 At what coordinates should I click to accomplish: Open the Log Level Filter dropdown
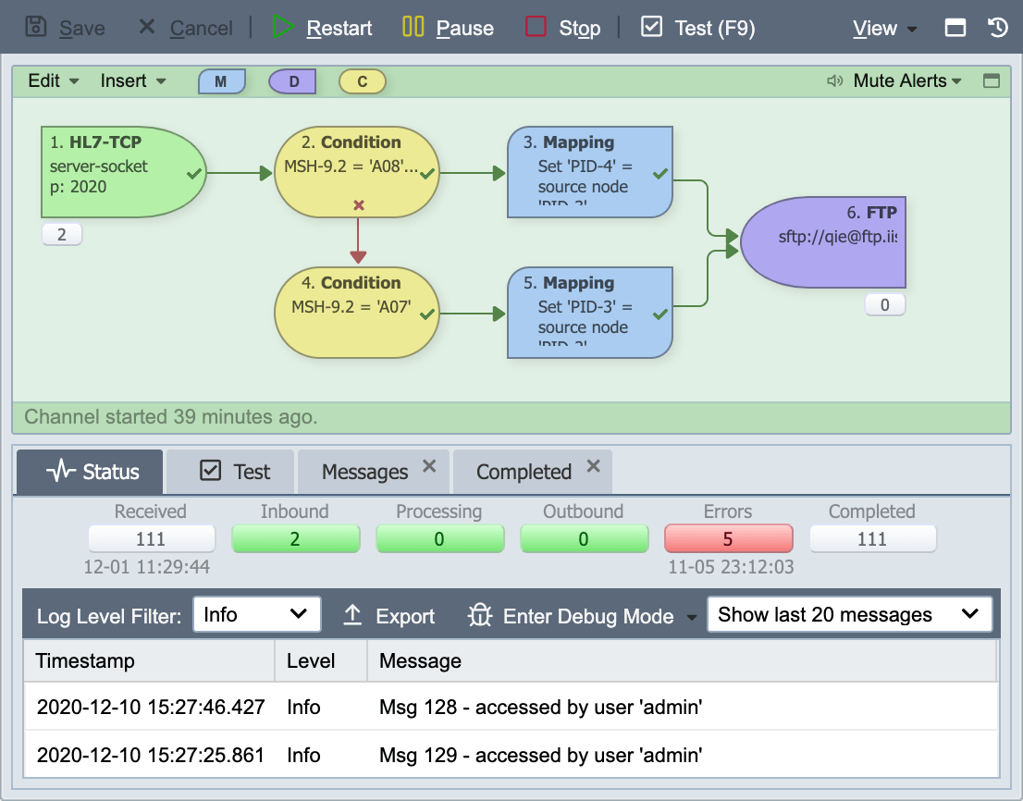(257, 614)
